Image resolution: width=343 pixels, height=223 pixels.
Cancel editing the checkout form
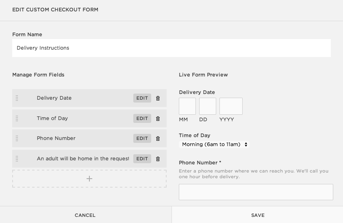pyautogui.click(x=85, y=215)
